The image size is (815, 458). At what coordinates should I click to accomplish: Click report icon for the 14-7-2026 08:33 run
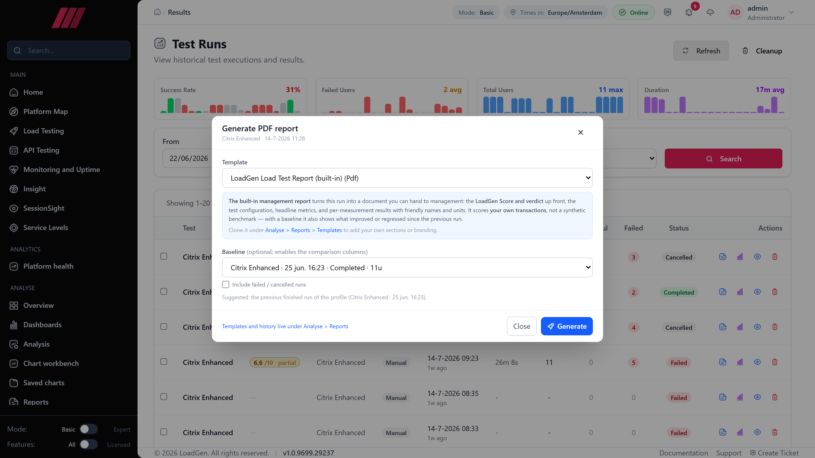click(x=723, y=432)
